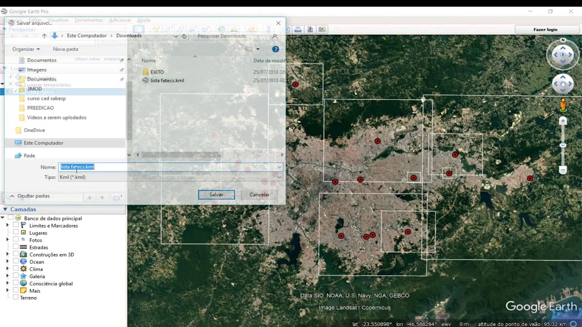The width and height of the screenshot is (582, 327).
Task: Click the blue Downloads arrow icon in address bar
Action: pyautogui.click(x=55, y=36)
